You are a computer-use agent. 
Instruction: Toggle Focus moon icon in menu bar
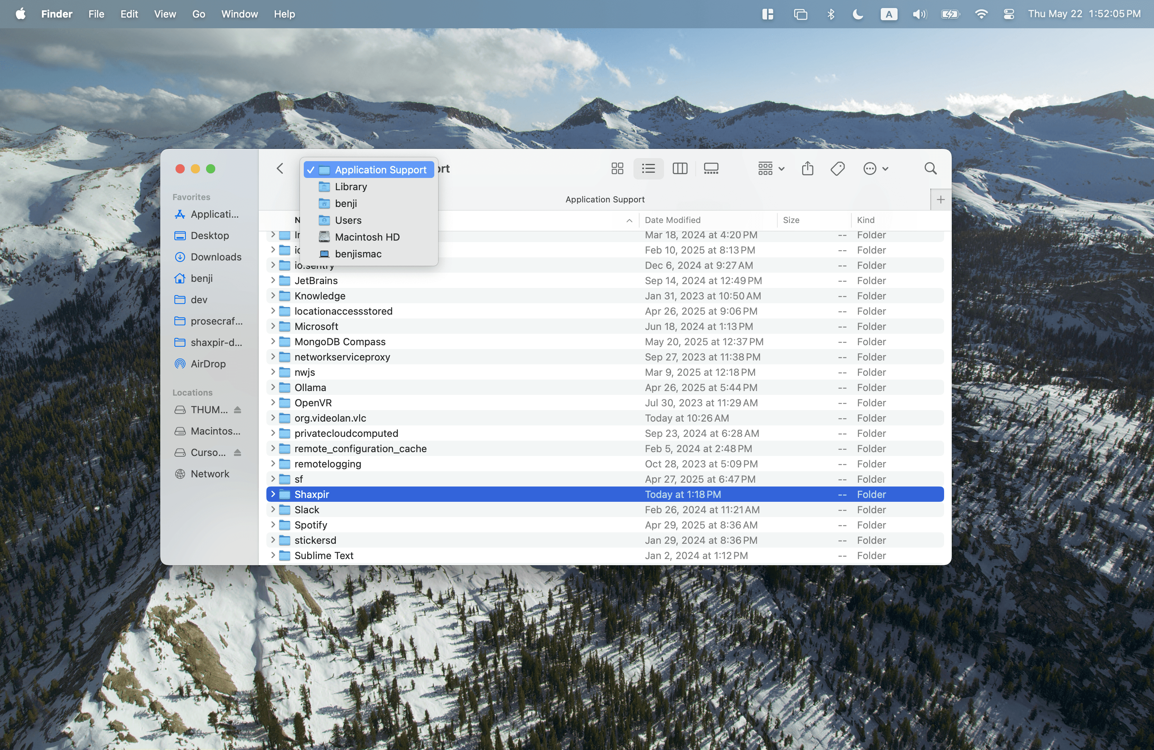point(858,14)
